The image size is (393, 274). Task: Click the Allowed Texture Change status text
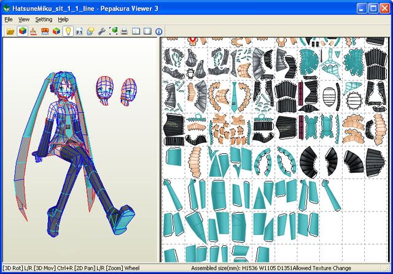click(x=322, y=268)
